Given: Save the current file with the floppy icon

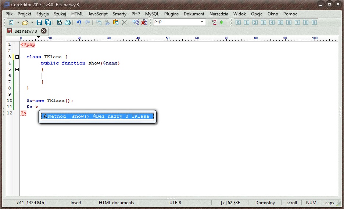Looking at the screenshot, I should coord(39,22).
